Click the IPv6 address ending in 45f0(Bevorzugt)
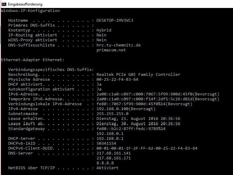This screenshot has height=175, width=233. (x=158, y=94)
